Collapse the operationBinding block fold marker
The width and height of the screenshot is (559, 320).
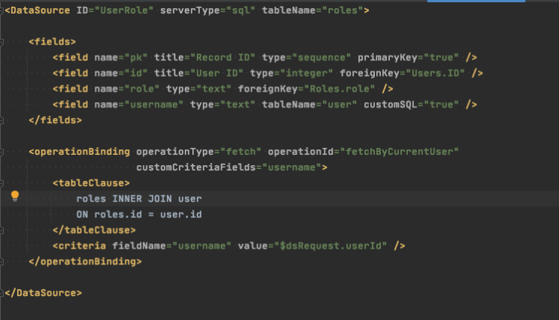click(2, 151)
